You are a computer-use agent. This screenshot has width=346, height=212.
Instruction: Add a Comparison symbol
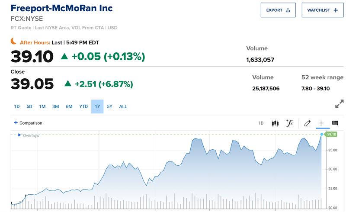(28, 123)
